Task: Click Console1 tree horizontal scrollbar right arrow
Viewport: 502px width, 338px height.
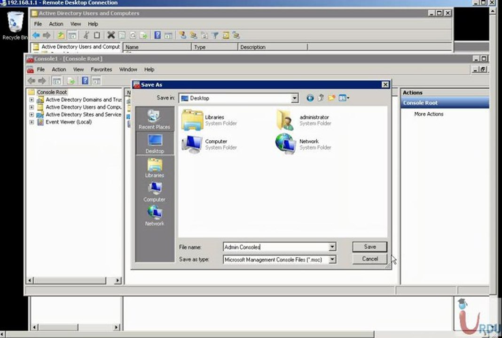Action: point(118,280)
